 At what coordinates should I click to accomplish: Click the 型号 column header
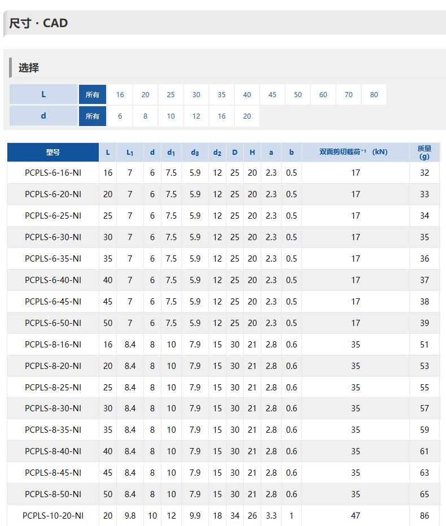(53, 153)
